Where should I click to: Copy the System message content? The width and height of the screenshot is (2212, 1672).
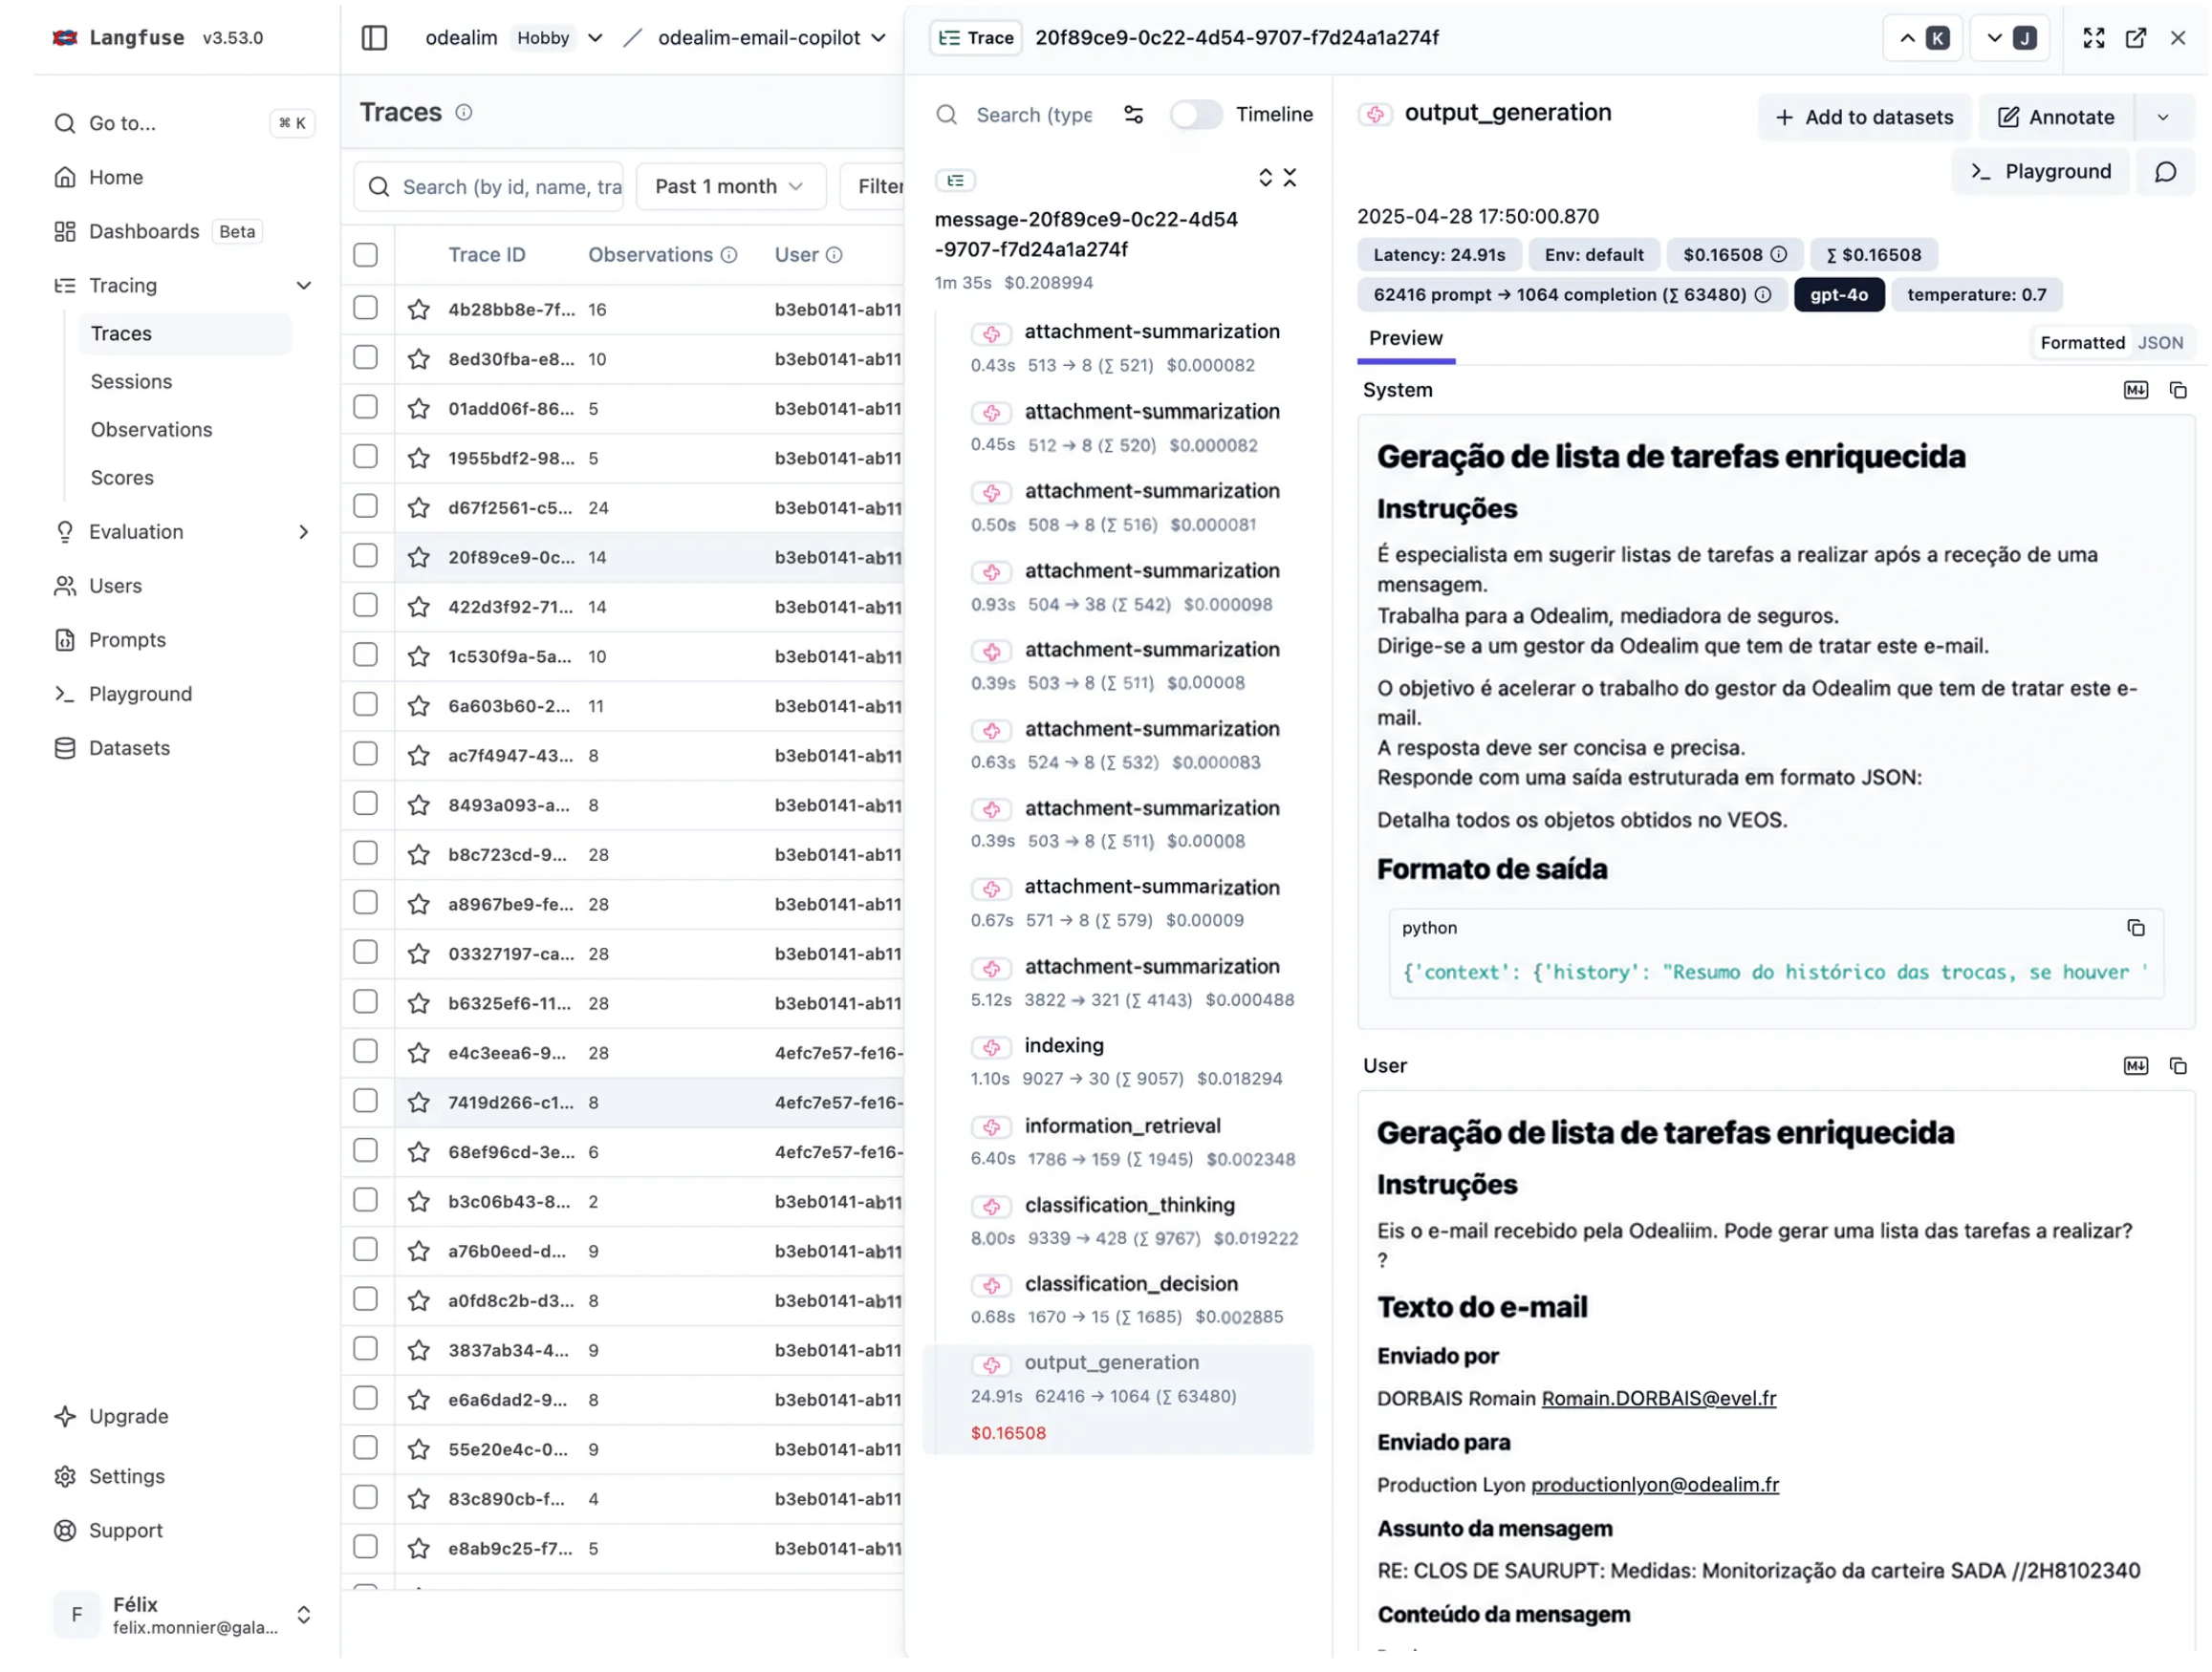coord(2178,391)
